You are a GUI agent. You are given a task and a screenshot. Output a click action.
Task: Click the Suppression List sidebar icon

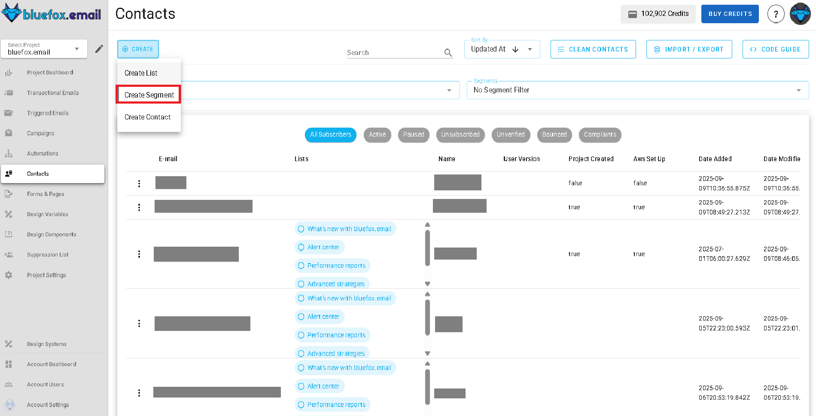9,254
